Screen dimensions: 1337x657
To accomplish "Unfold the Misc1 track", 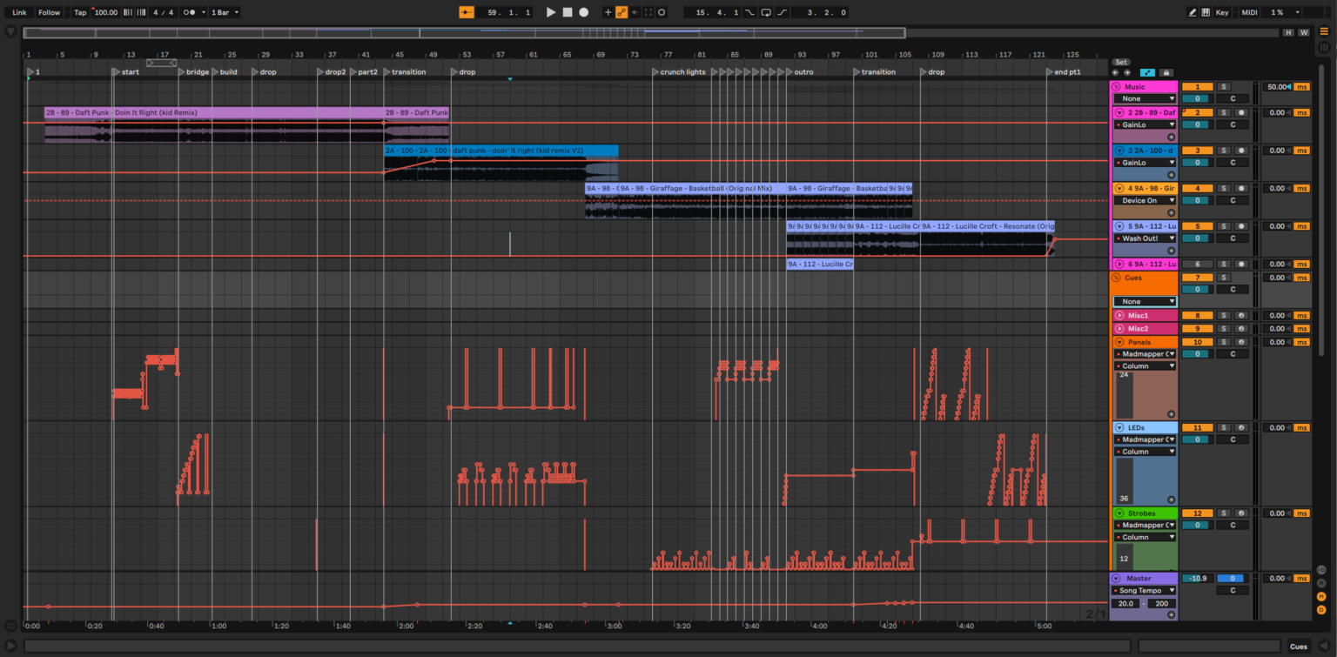I will (x=1119, y=315).
